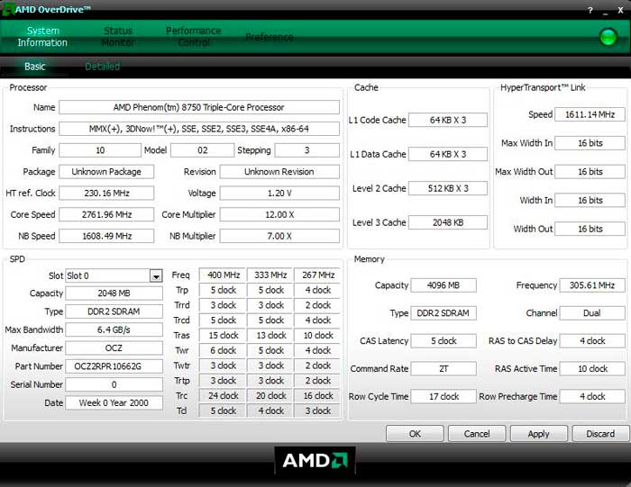The image size is (631, 487).
Task: Select the Slot 0 combo box
Action: (114, 275)
